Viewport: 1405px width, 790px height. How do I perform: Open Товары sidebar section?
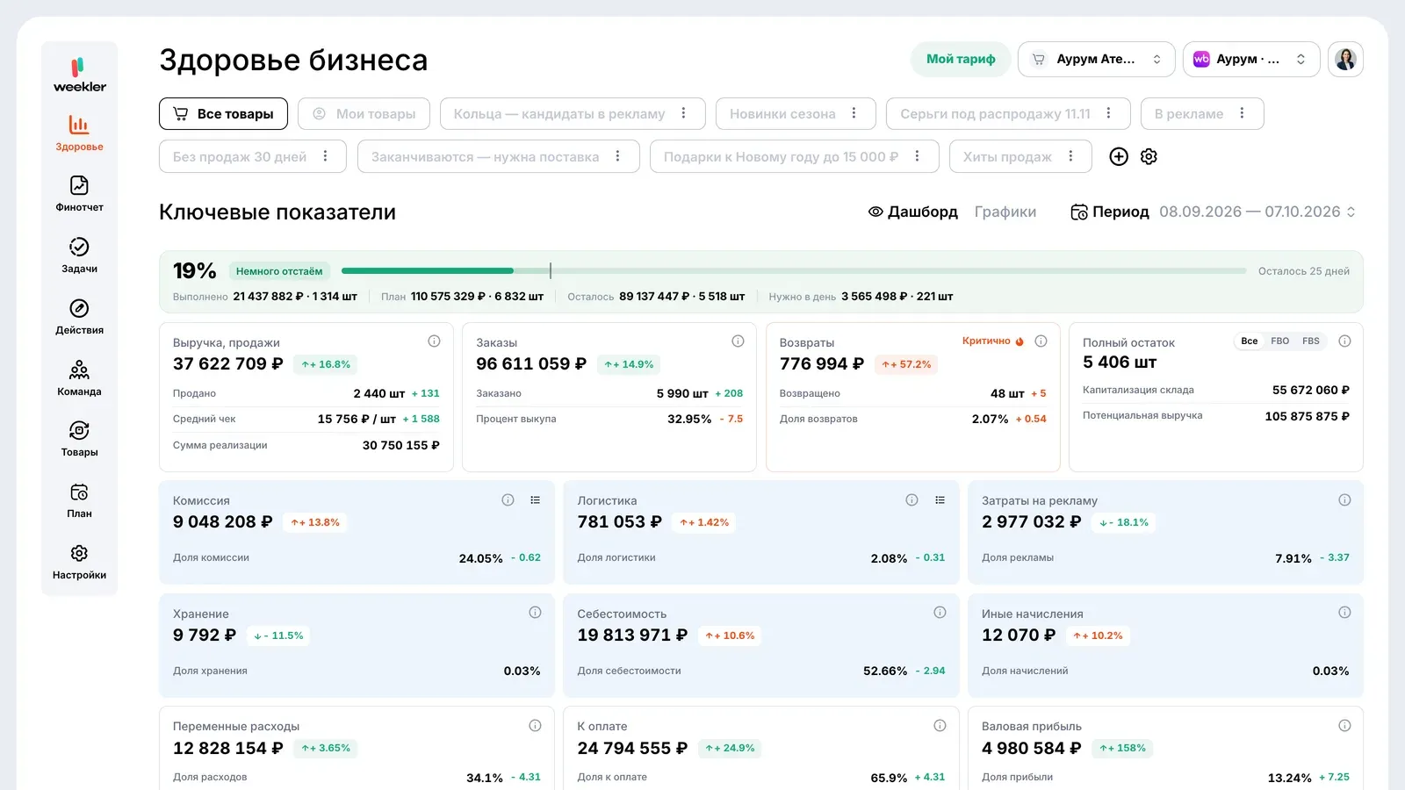pyautogui.click(x=79, y=439)
